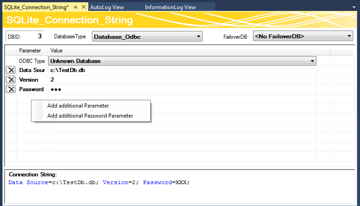Select the Password parameter name cell
360x206 pixels.
pos(32,89)
